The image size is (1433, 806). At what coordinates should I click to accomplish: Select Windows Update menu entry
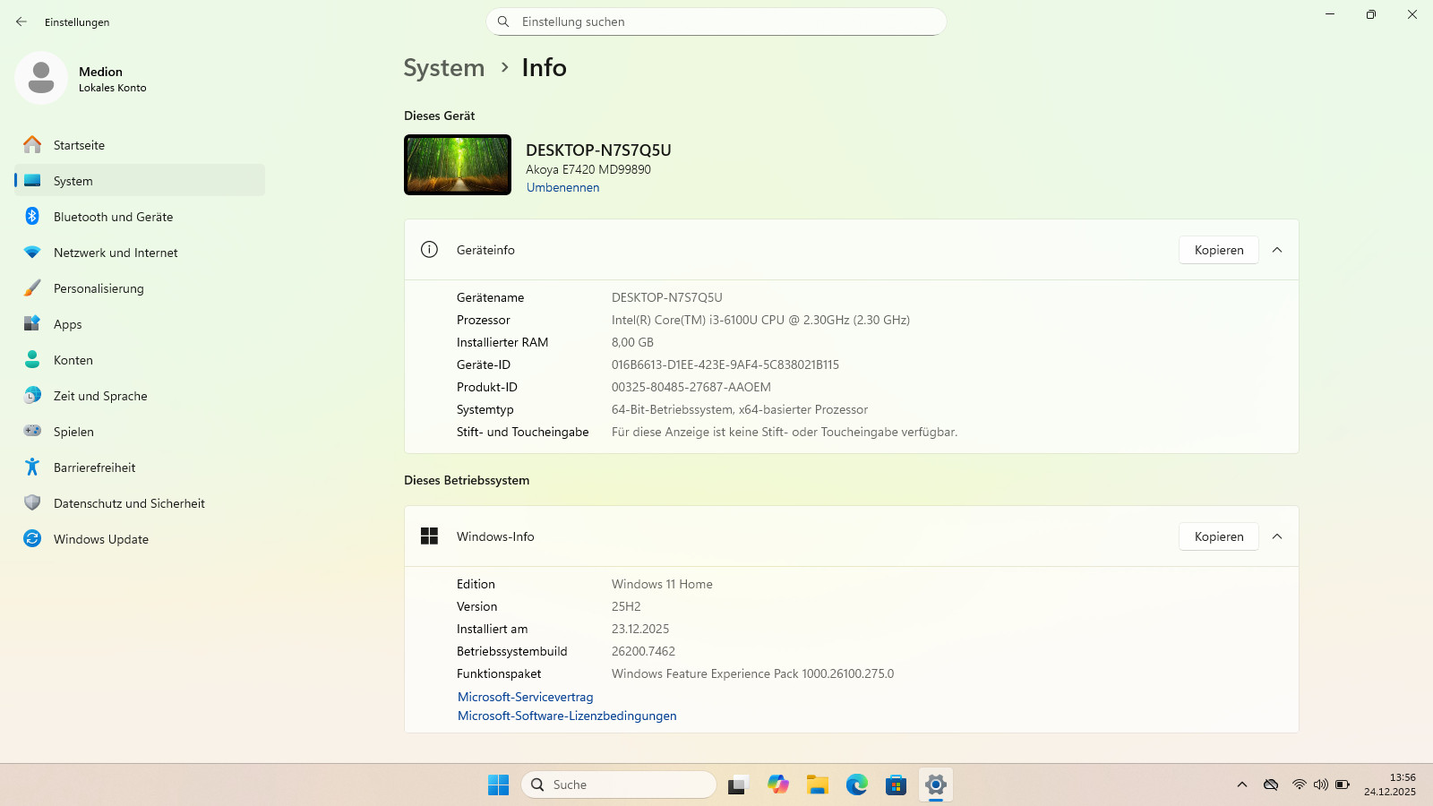pos(140,538)
